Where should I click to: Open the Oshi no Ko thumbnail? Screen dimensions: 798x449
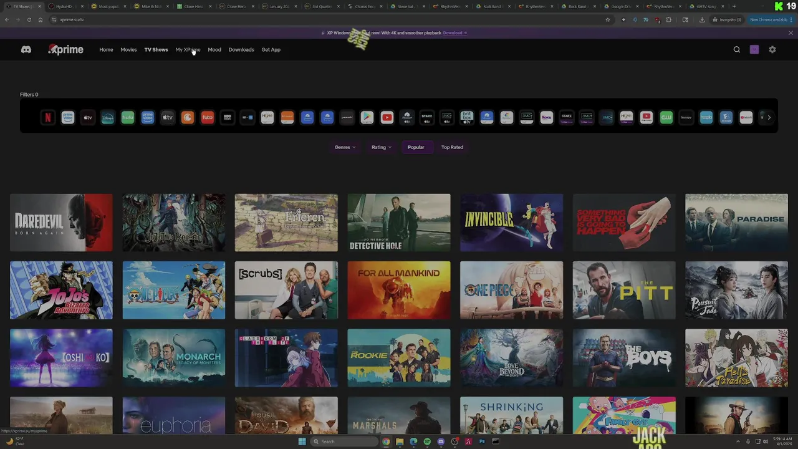(61, 358)
